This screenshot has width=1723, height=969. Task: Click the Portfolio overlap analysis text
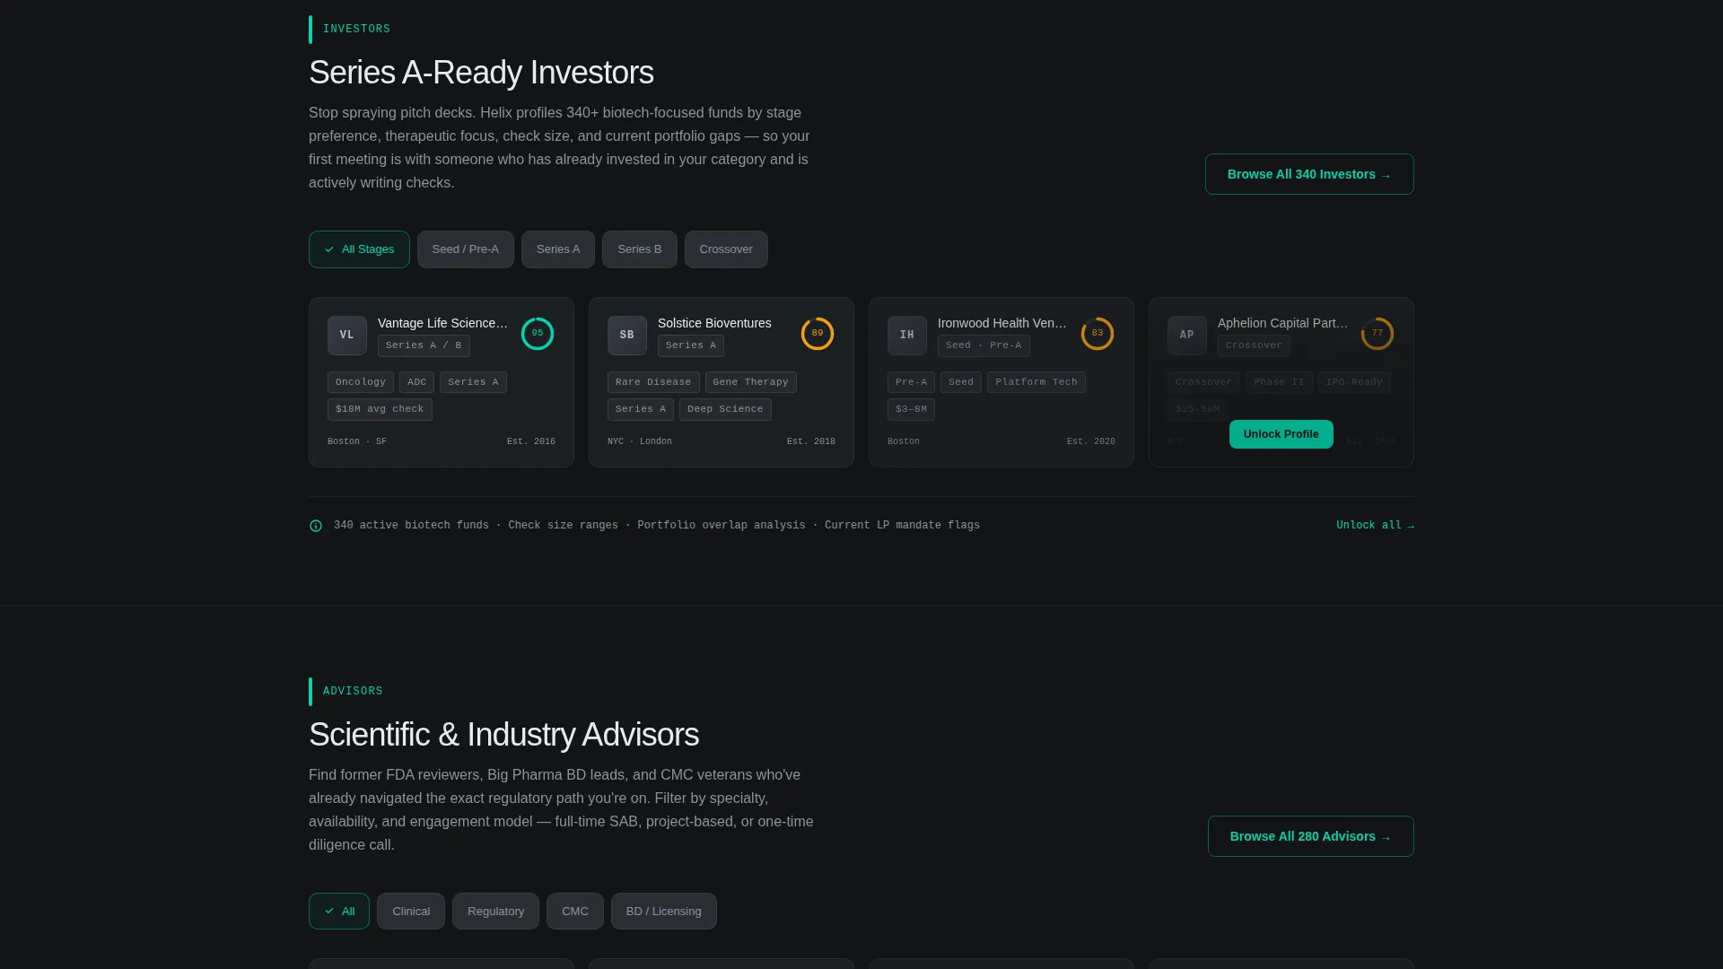coord(722,526)
